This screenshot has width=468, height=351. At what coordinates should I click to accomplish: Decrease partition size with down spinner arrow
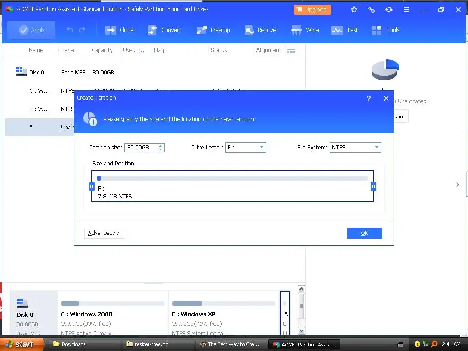click(x=160, y=149)
